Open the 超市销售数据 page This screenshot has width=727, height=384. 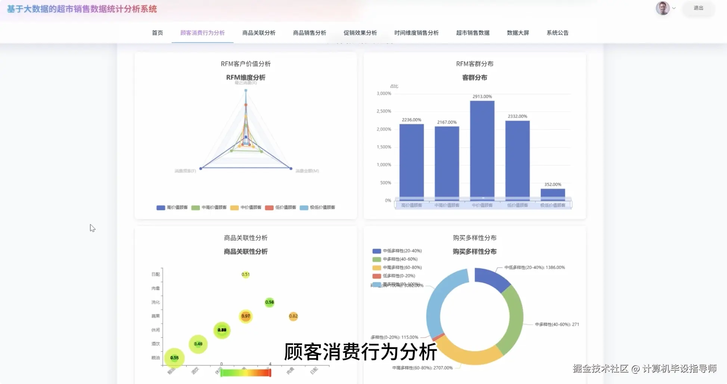tap(472, 33)
